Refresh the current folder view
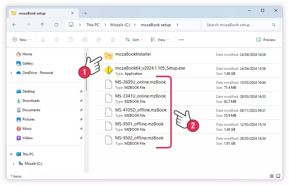289x186 pixels. point(56,25)
